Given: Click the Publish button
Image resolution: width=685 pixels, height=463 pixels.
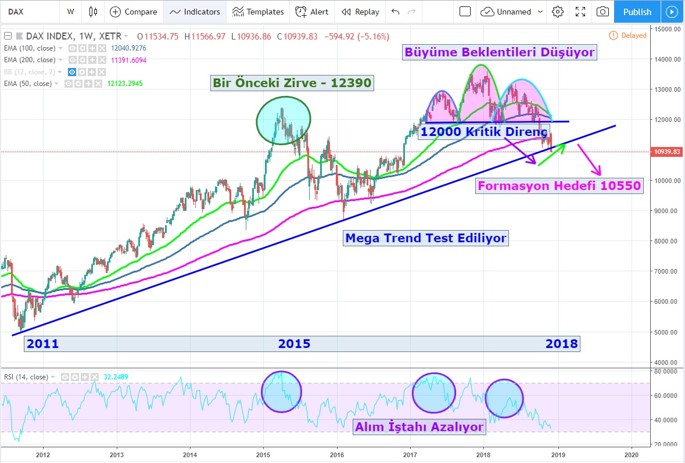Looking at the screenshot, I should pos(637,12).
